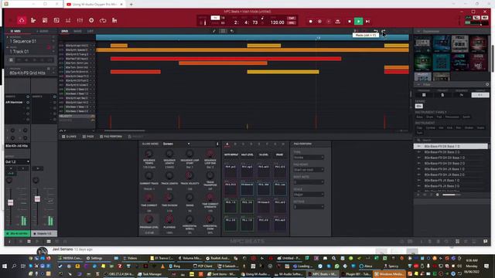Select the eraser tool above the grid
Screen dimensions: 495x278
tap(232, 31)
